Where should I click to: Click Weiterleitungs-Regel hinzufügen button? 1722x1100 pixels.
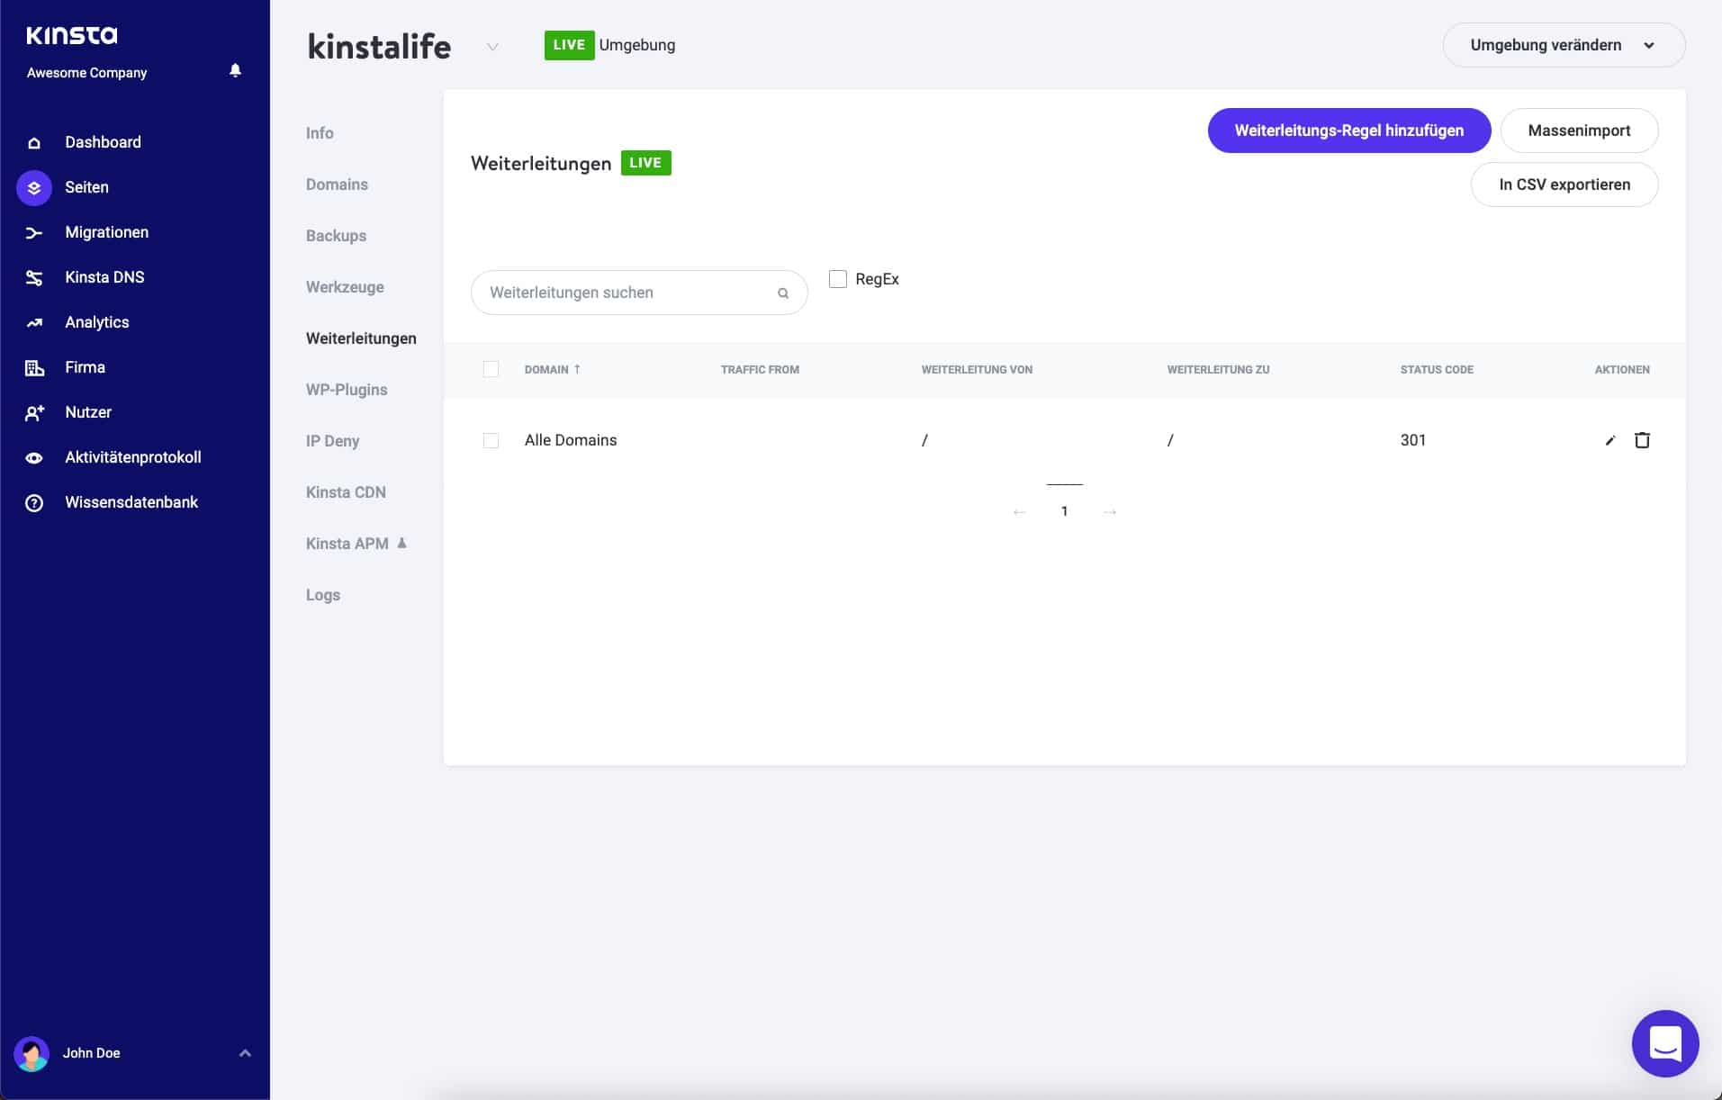pyautogui.click(x=1348, y=131)
